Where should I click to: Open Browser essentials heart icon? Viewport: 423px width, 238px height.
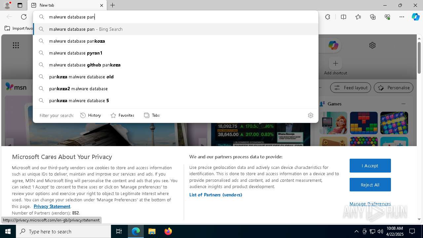[x=387, y=17]
